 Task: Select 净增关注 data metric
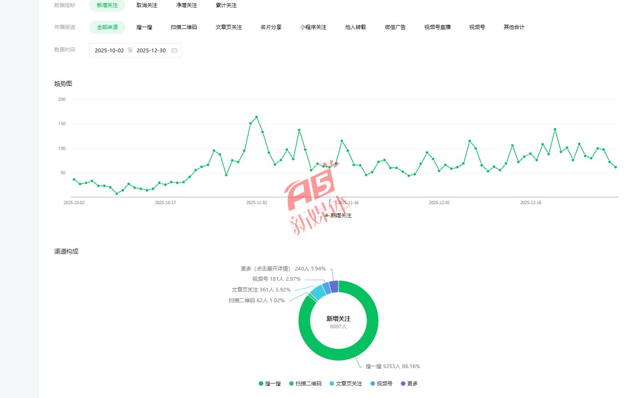(x=187, y=5)
